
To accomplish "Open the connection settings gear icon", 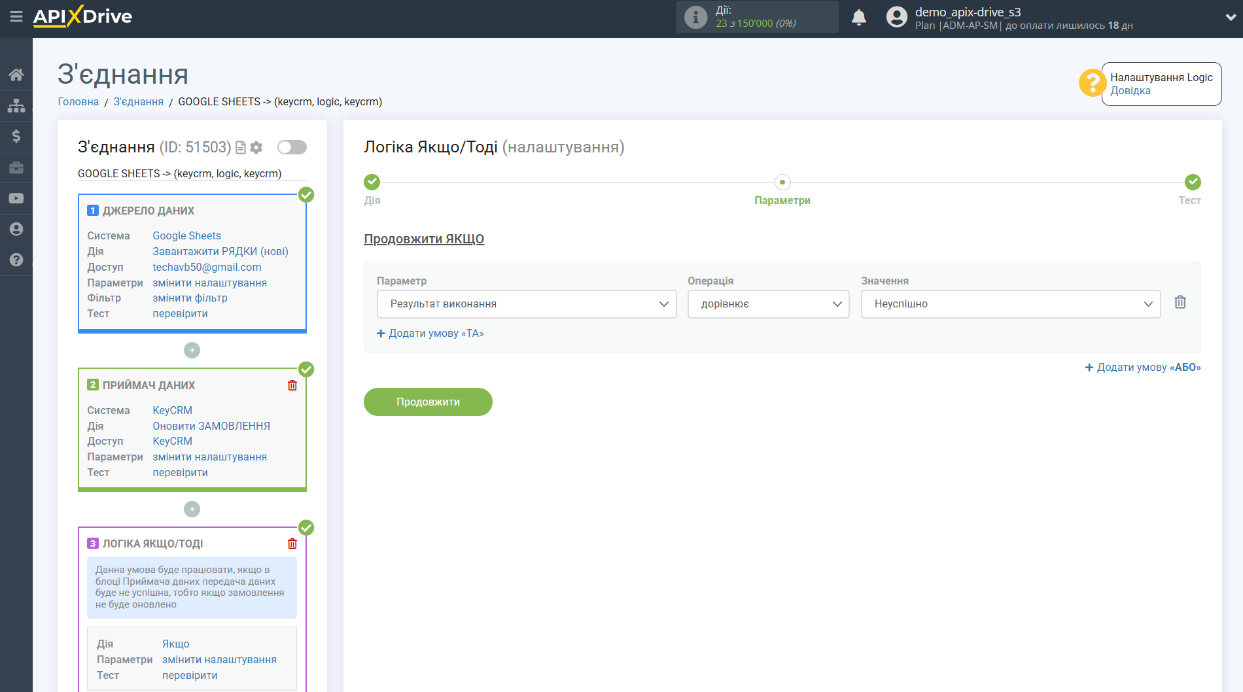I will pos(256,148).
